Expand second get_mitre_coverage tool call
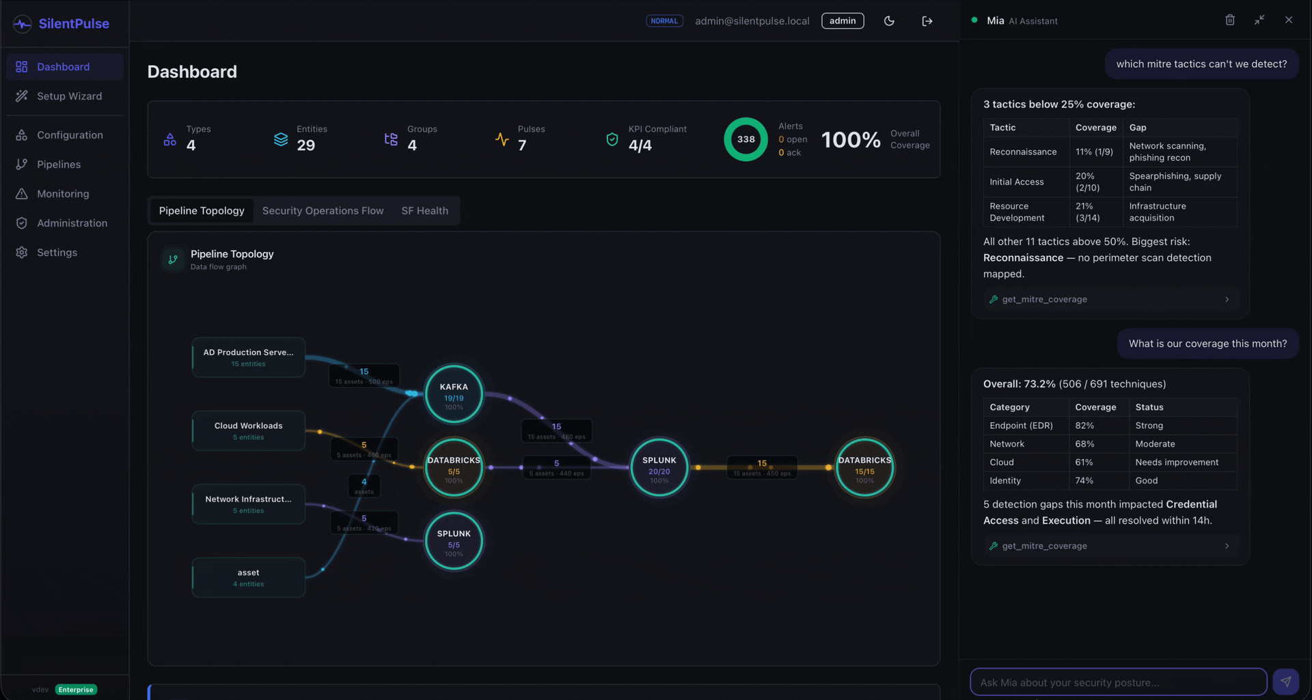Image resolution: width=1312 pixels, height=700 pixels. 1110,546
